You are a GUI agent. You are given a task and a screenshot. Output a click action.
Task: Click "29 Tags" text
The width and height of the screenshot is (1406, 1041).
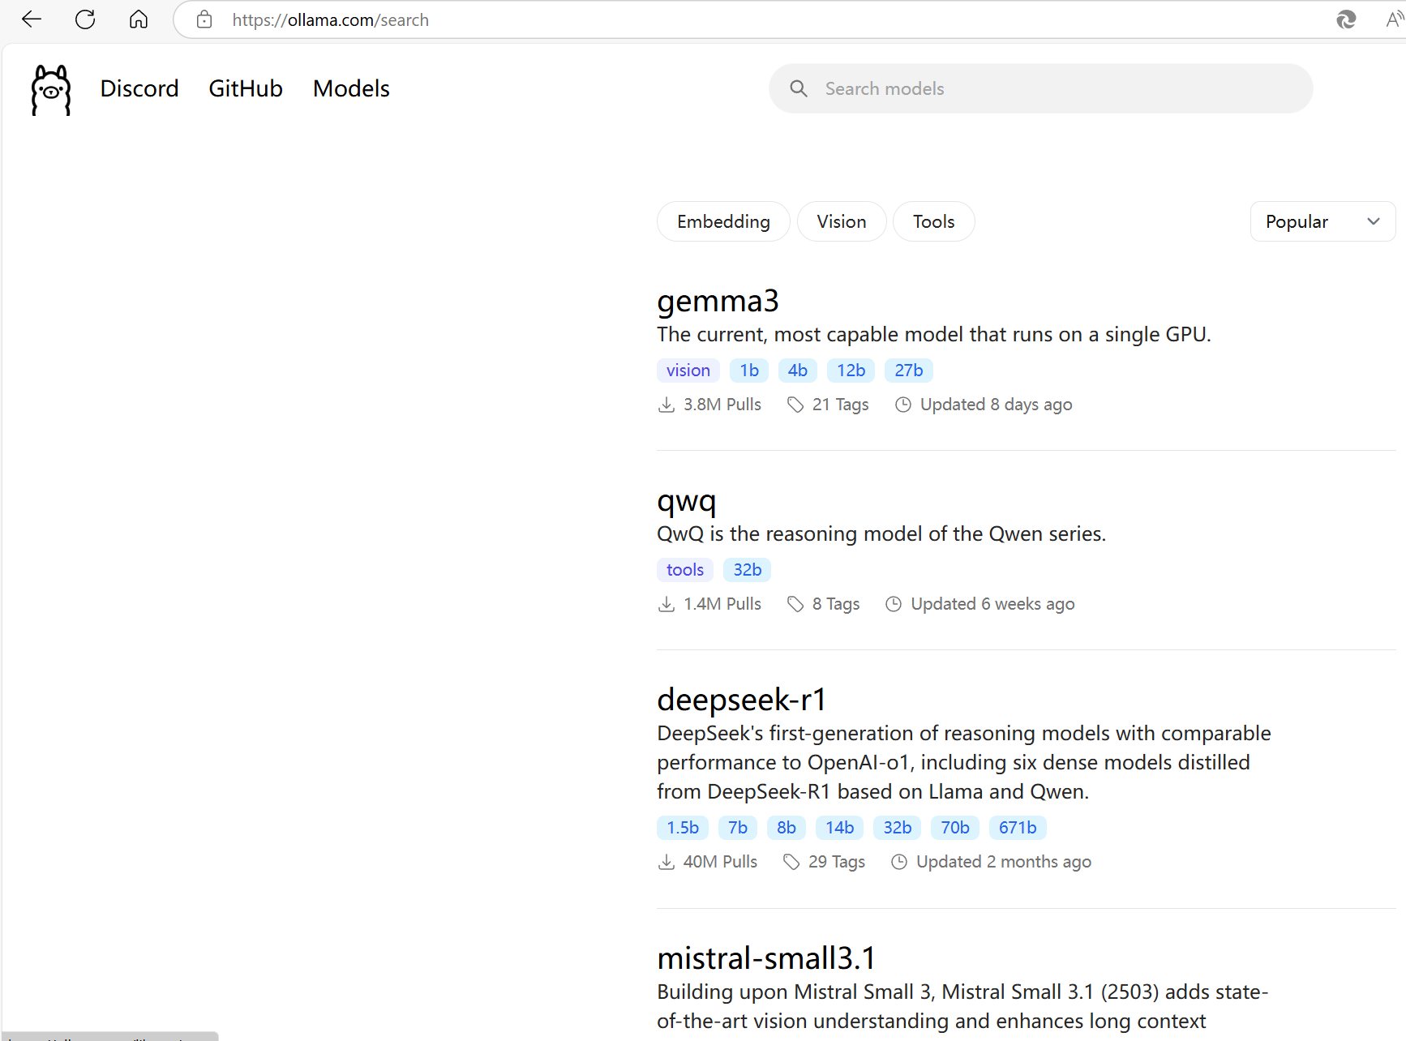pos(837,862)
